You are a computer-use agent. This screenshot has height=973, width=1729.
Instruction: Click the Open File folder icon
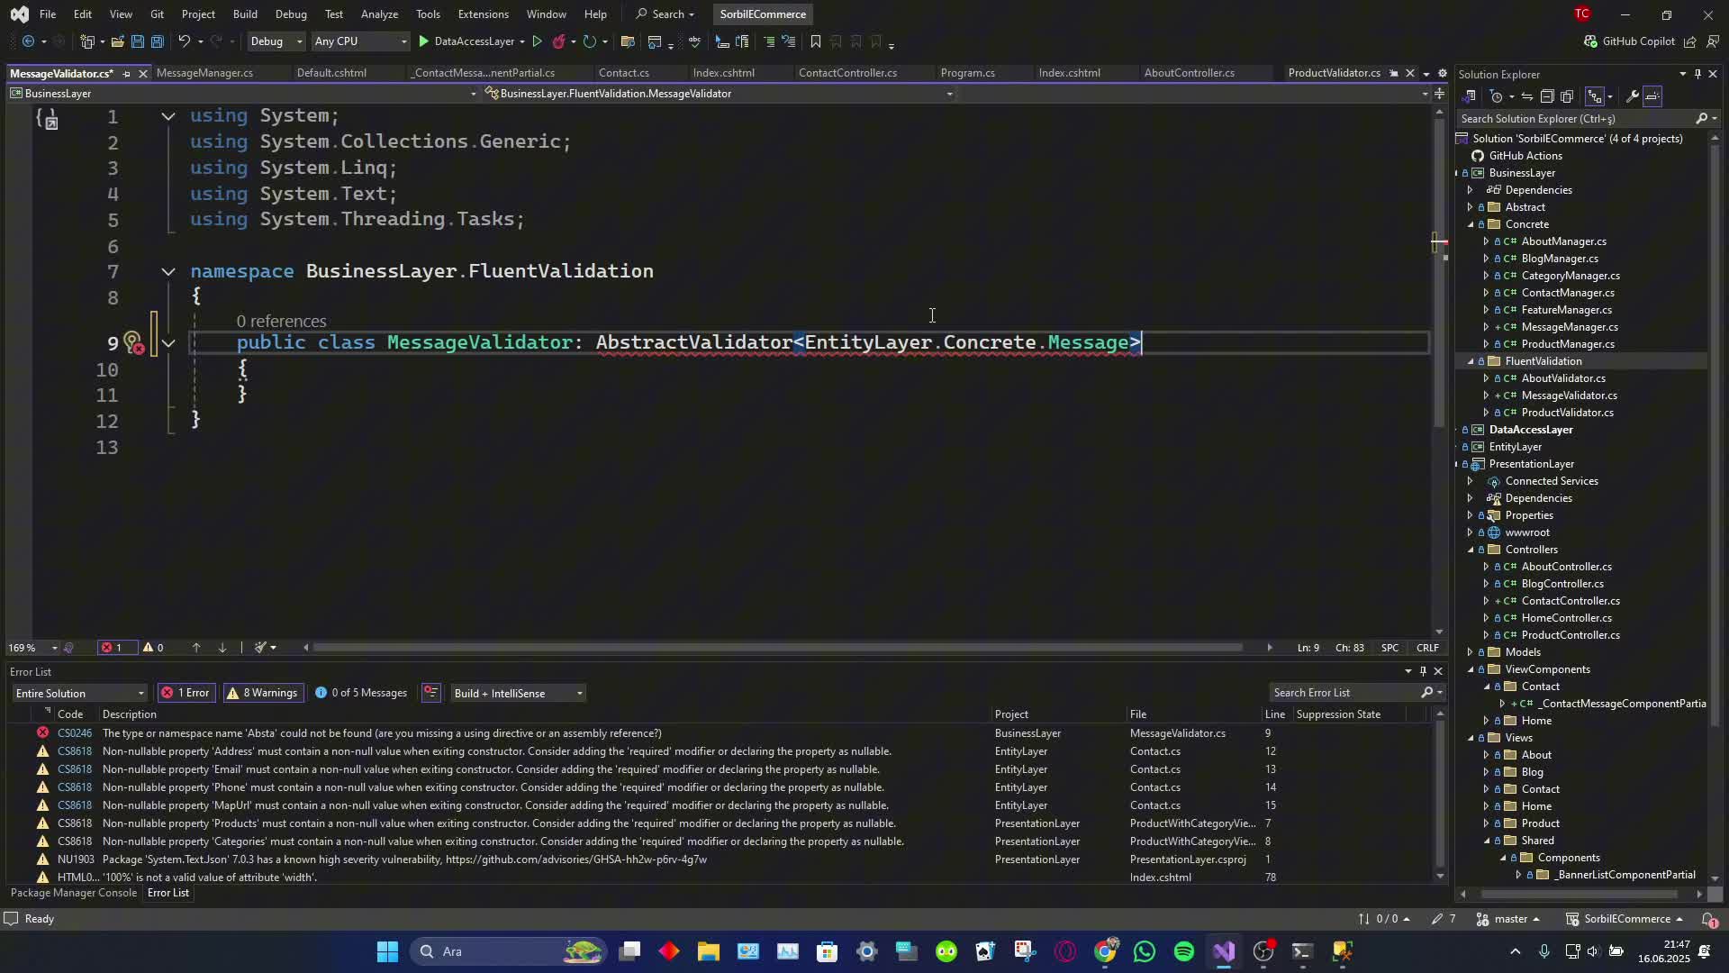pyautogui.click(x=117, y=41)
